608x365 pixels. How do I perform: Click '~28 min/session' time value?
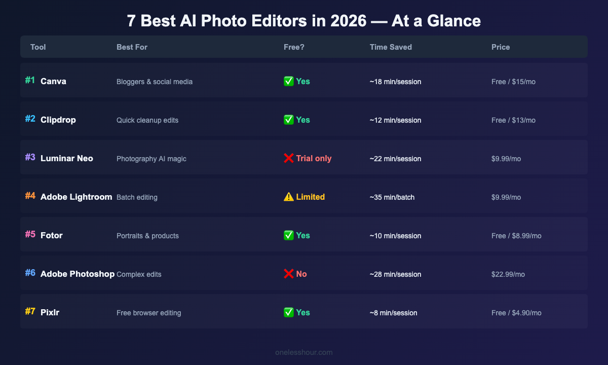[395, 274]
